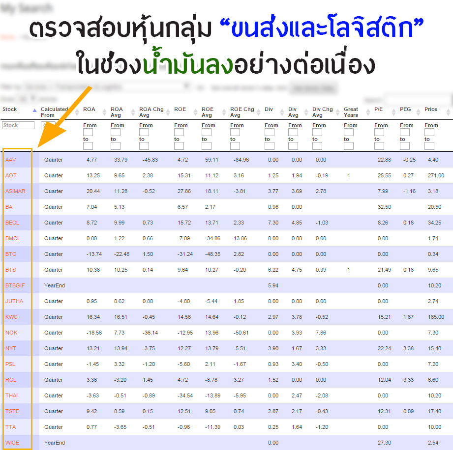
Task: Sort by P/E column sort arrows
Action: click(x=394, y=112)
